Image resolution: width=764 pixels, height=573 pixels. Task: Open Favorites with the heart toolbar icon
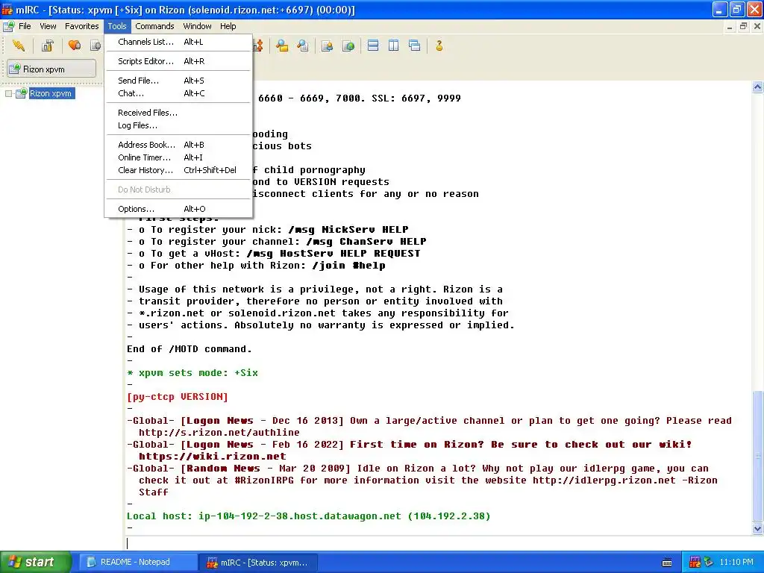tap(75, 46)
